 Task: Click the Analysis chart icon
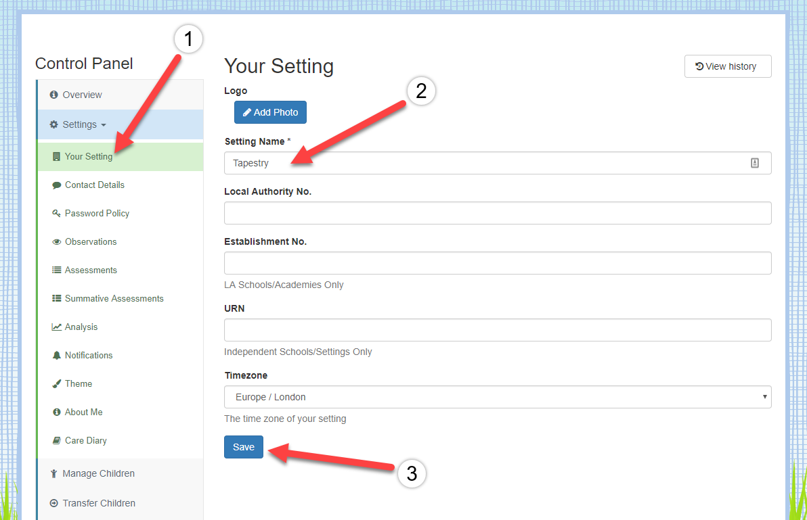(57, 327)
